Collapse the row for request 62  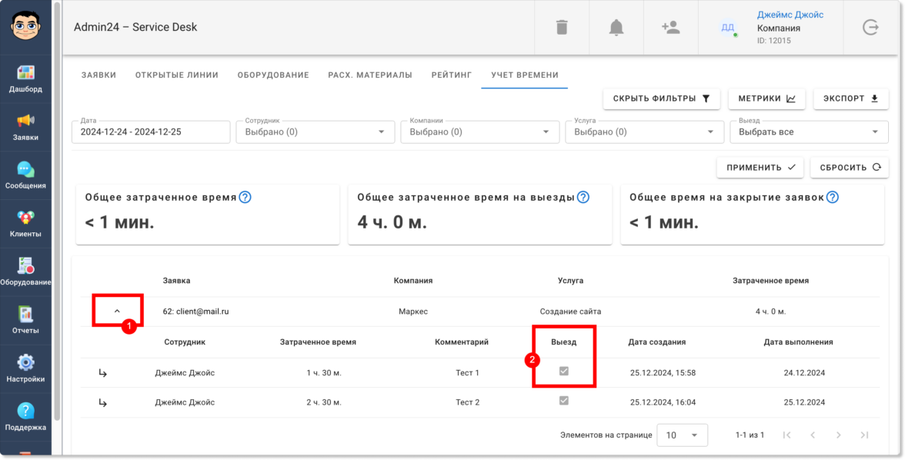117,311
